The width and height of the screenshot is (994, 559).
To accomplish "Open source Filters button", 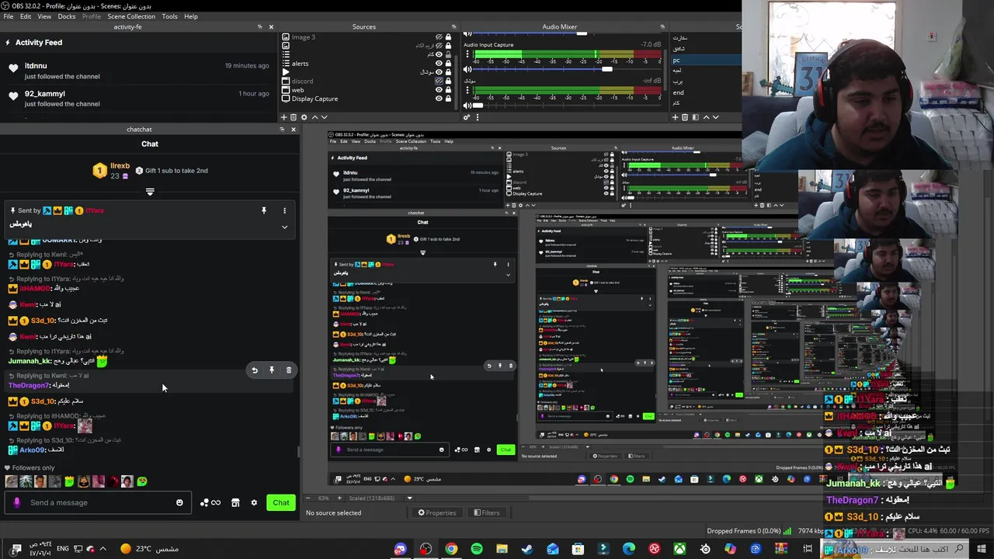I will [x=486, y=512].
